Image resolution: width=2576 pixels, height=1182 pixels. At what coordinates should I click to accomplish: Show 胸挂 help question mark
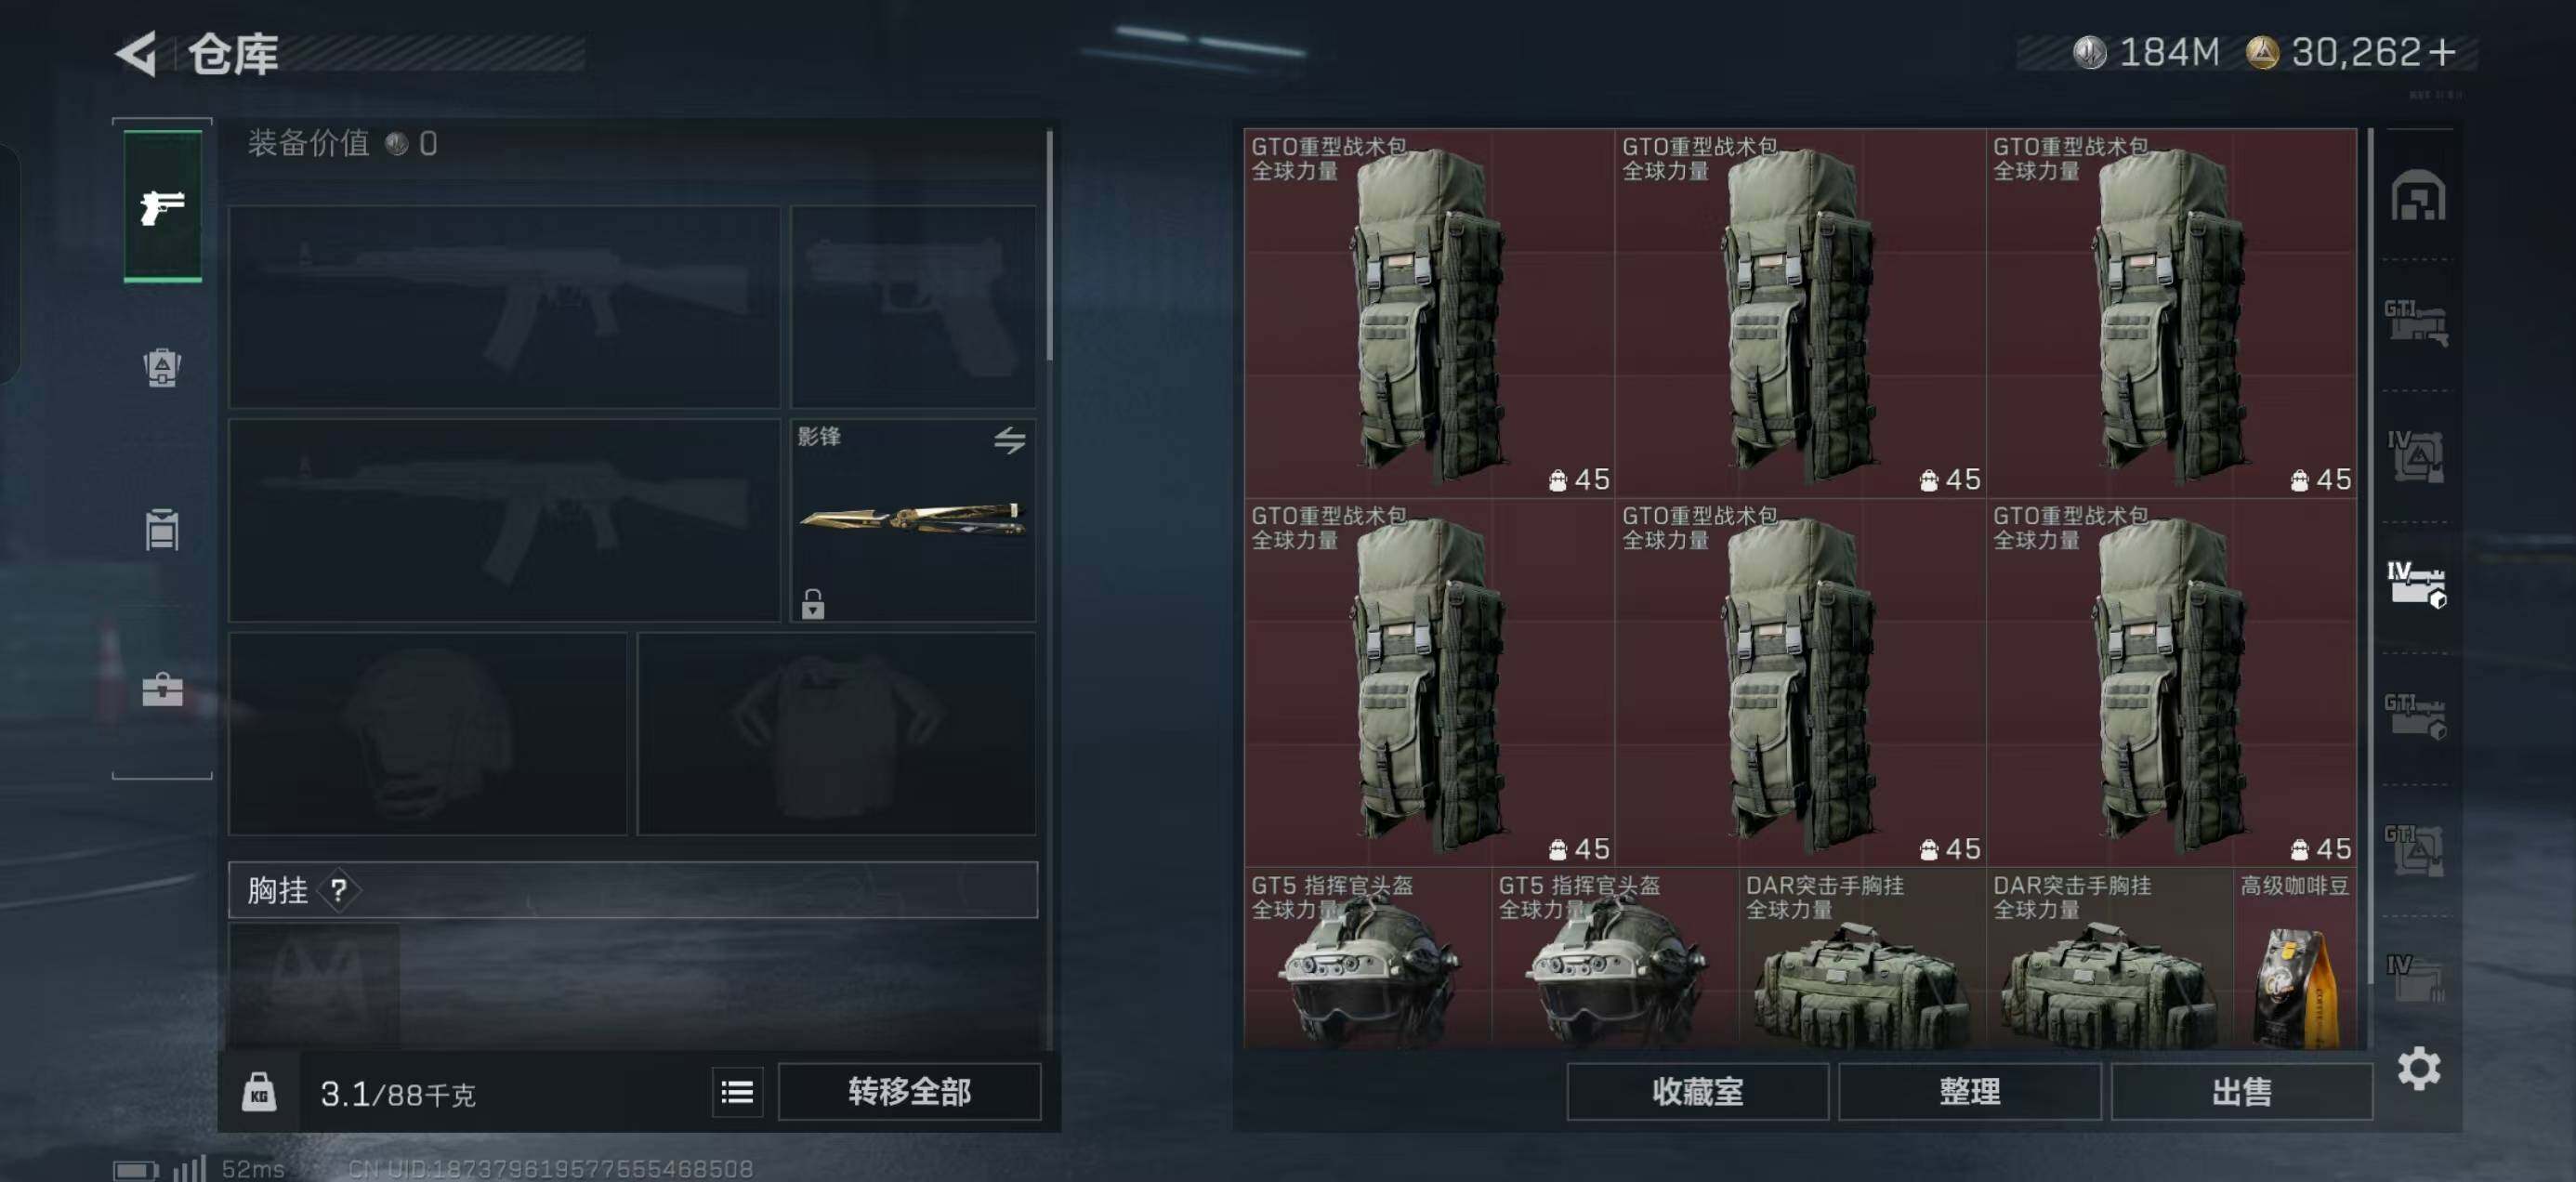(339, 890)
